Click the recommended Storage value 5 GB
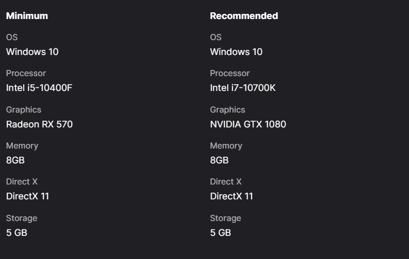 click(x=220, y=233)
